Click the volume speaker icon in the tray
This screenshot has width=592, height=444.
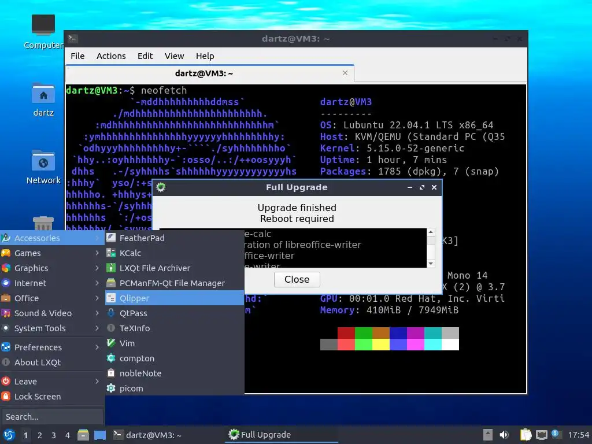[504, 435]
